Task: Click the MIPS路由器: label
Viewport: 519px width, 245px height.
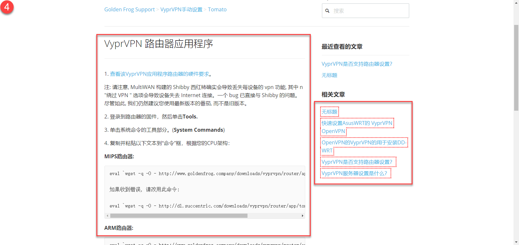Action: pos(119,156)
